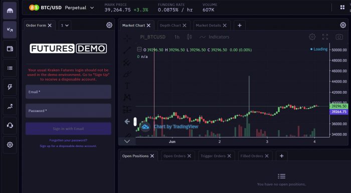Open the wallet icon in left sidebar
Viewport: 351px width, 193px height.
coord(10,49)
